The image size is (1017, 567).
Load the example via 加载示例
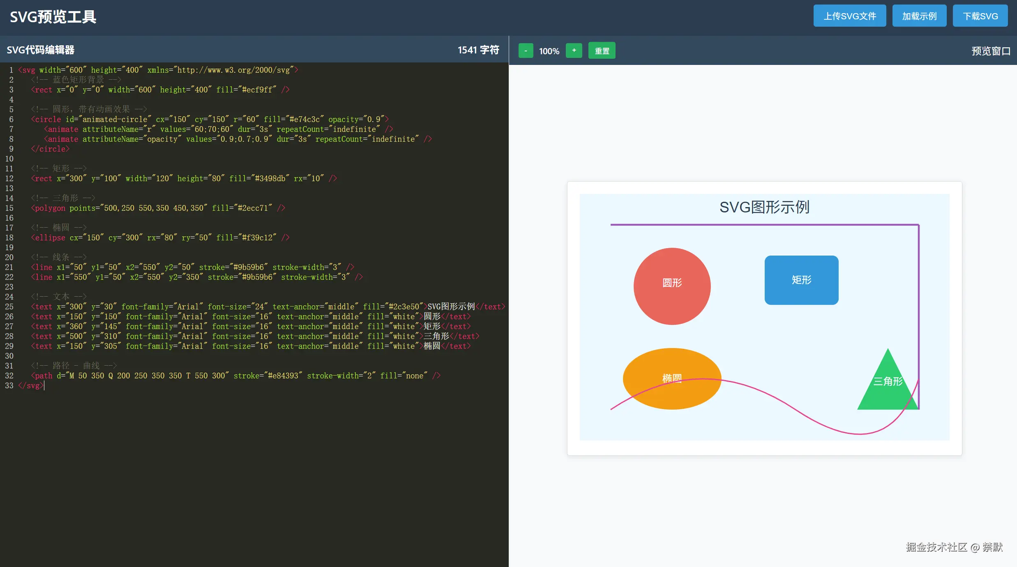point(919,16)
